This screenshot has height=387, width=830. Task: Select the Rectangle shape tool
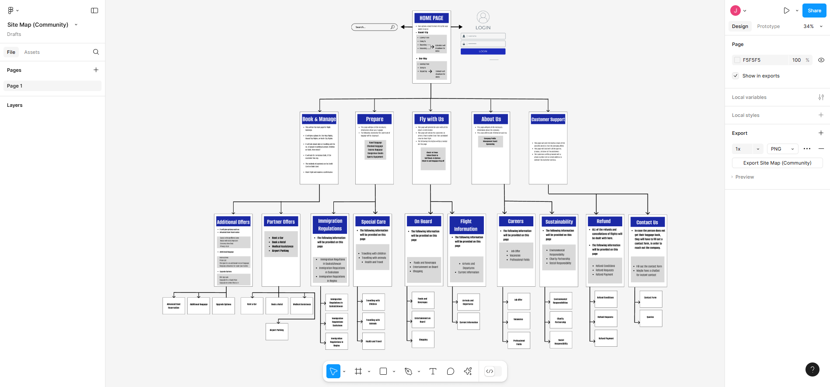coord(383,371)
